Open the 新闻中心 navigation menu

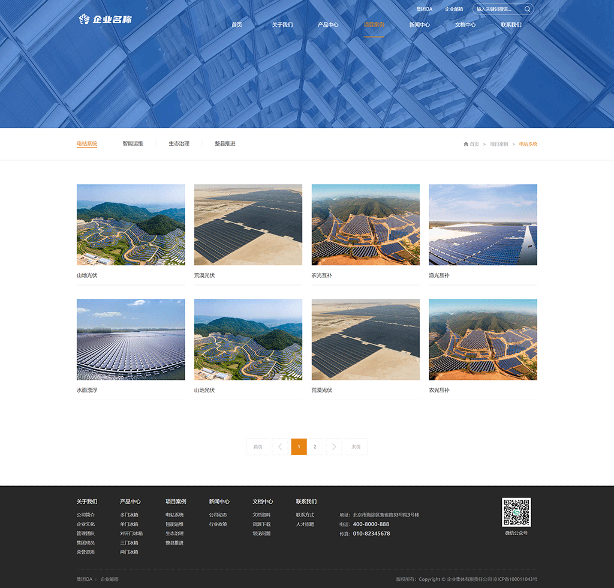419,25
